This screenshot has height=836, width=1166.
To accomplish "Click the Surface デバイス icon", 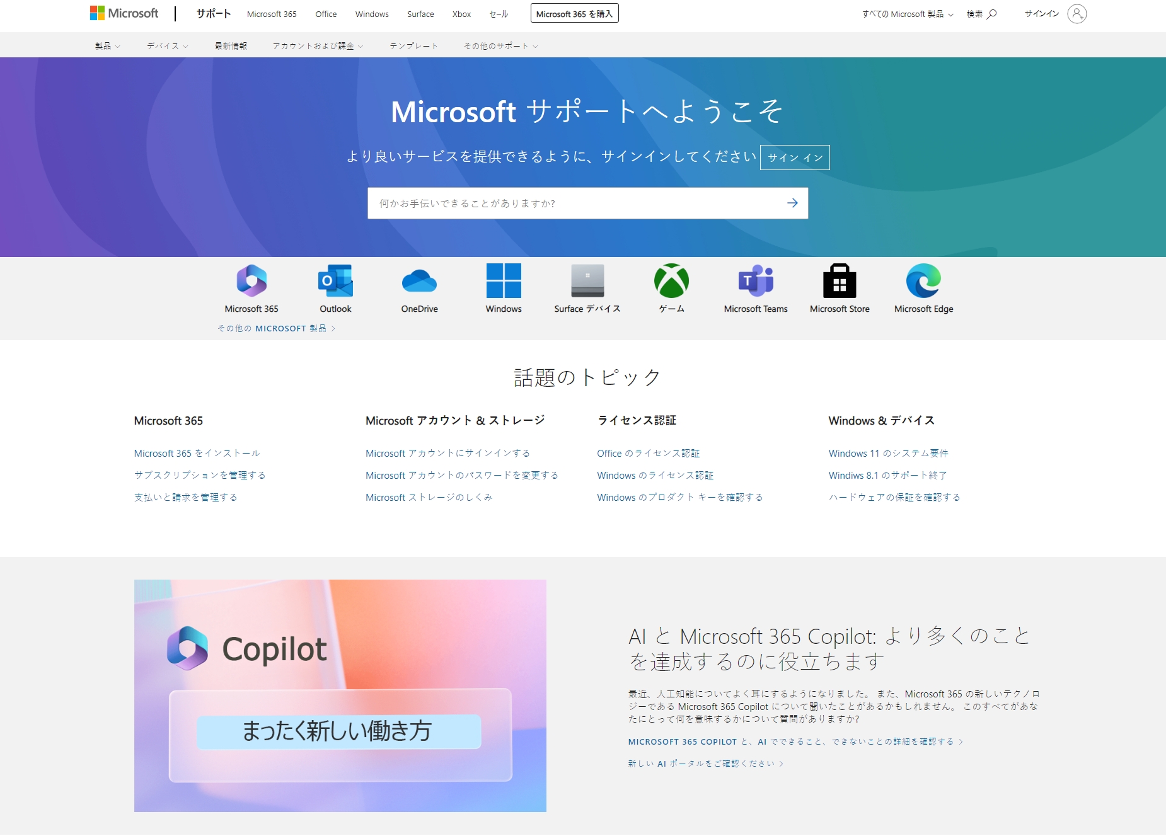I will pyautogui.click(x=587, y=281).
